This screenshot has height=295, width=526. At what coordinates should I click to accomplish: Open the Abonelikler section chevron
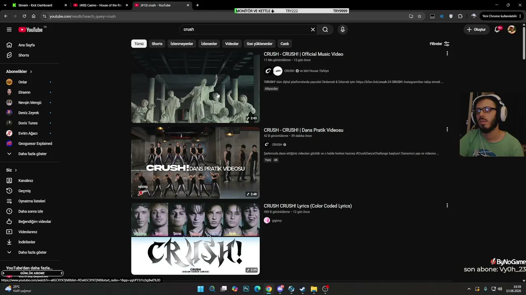coord(31,72)
